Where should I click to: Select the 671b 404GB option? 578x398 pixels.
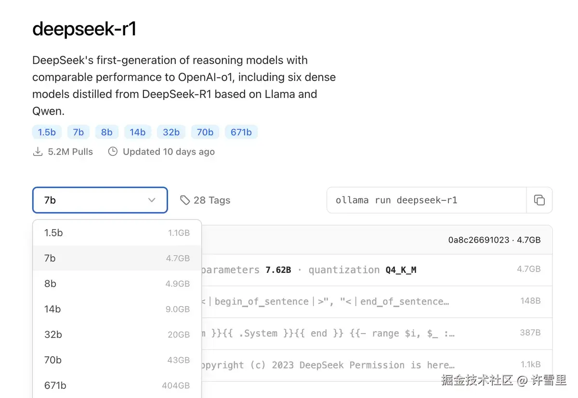tap(117, 385)
